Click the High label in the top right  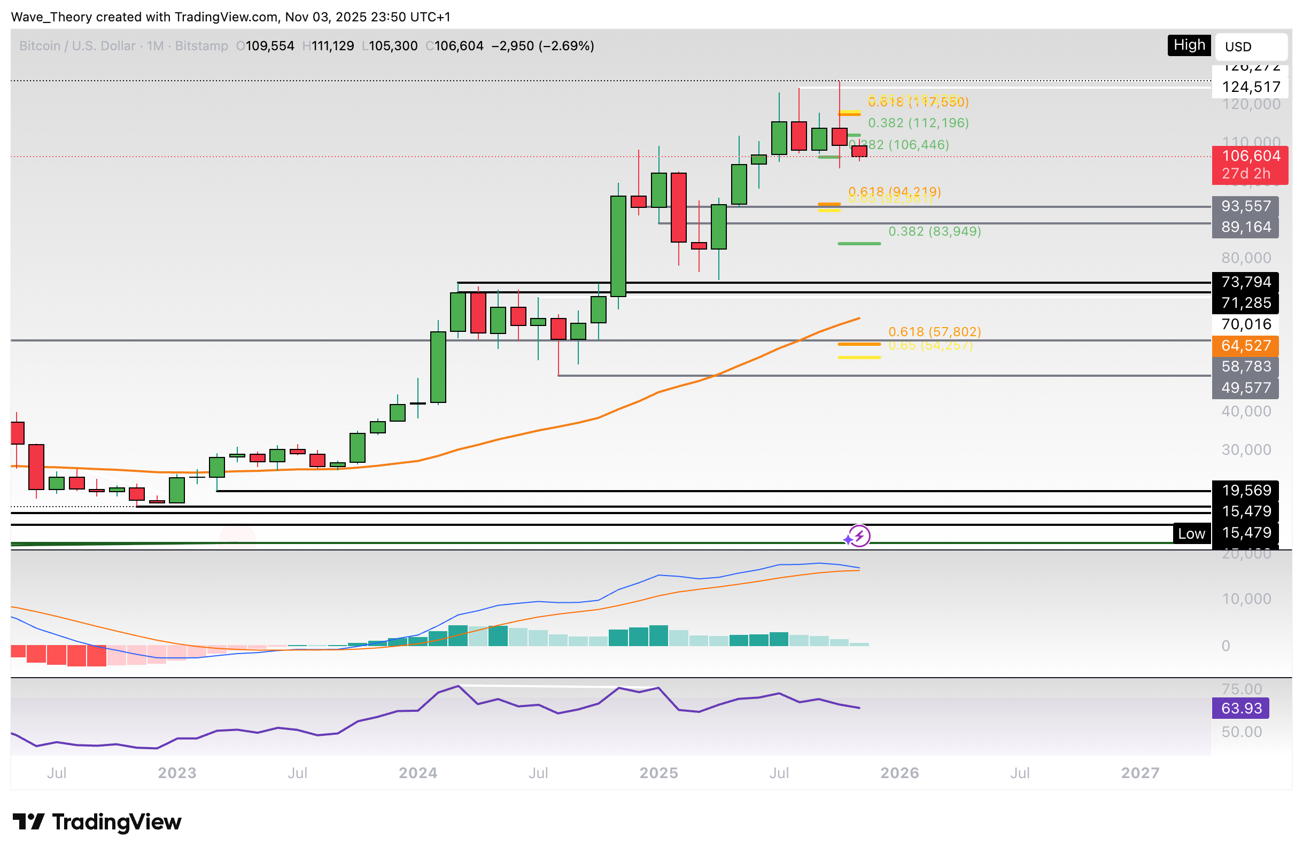tap(1188, 46)
